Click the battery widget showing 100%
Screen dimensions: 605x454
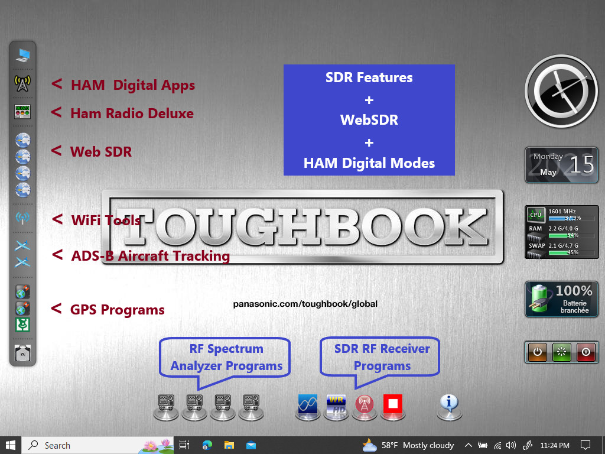click(561, 299)
